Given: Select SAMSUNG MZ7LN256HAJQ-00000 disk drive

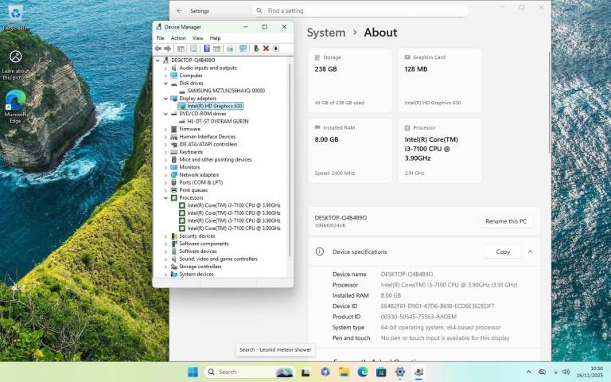Looking at the screenshot, I should (226, 91).
